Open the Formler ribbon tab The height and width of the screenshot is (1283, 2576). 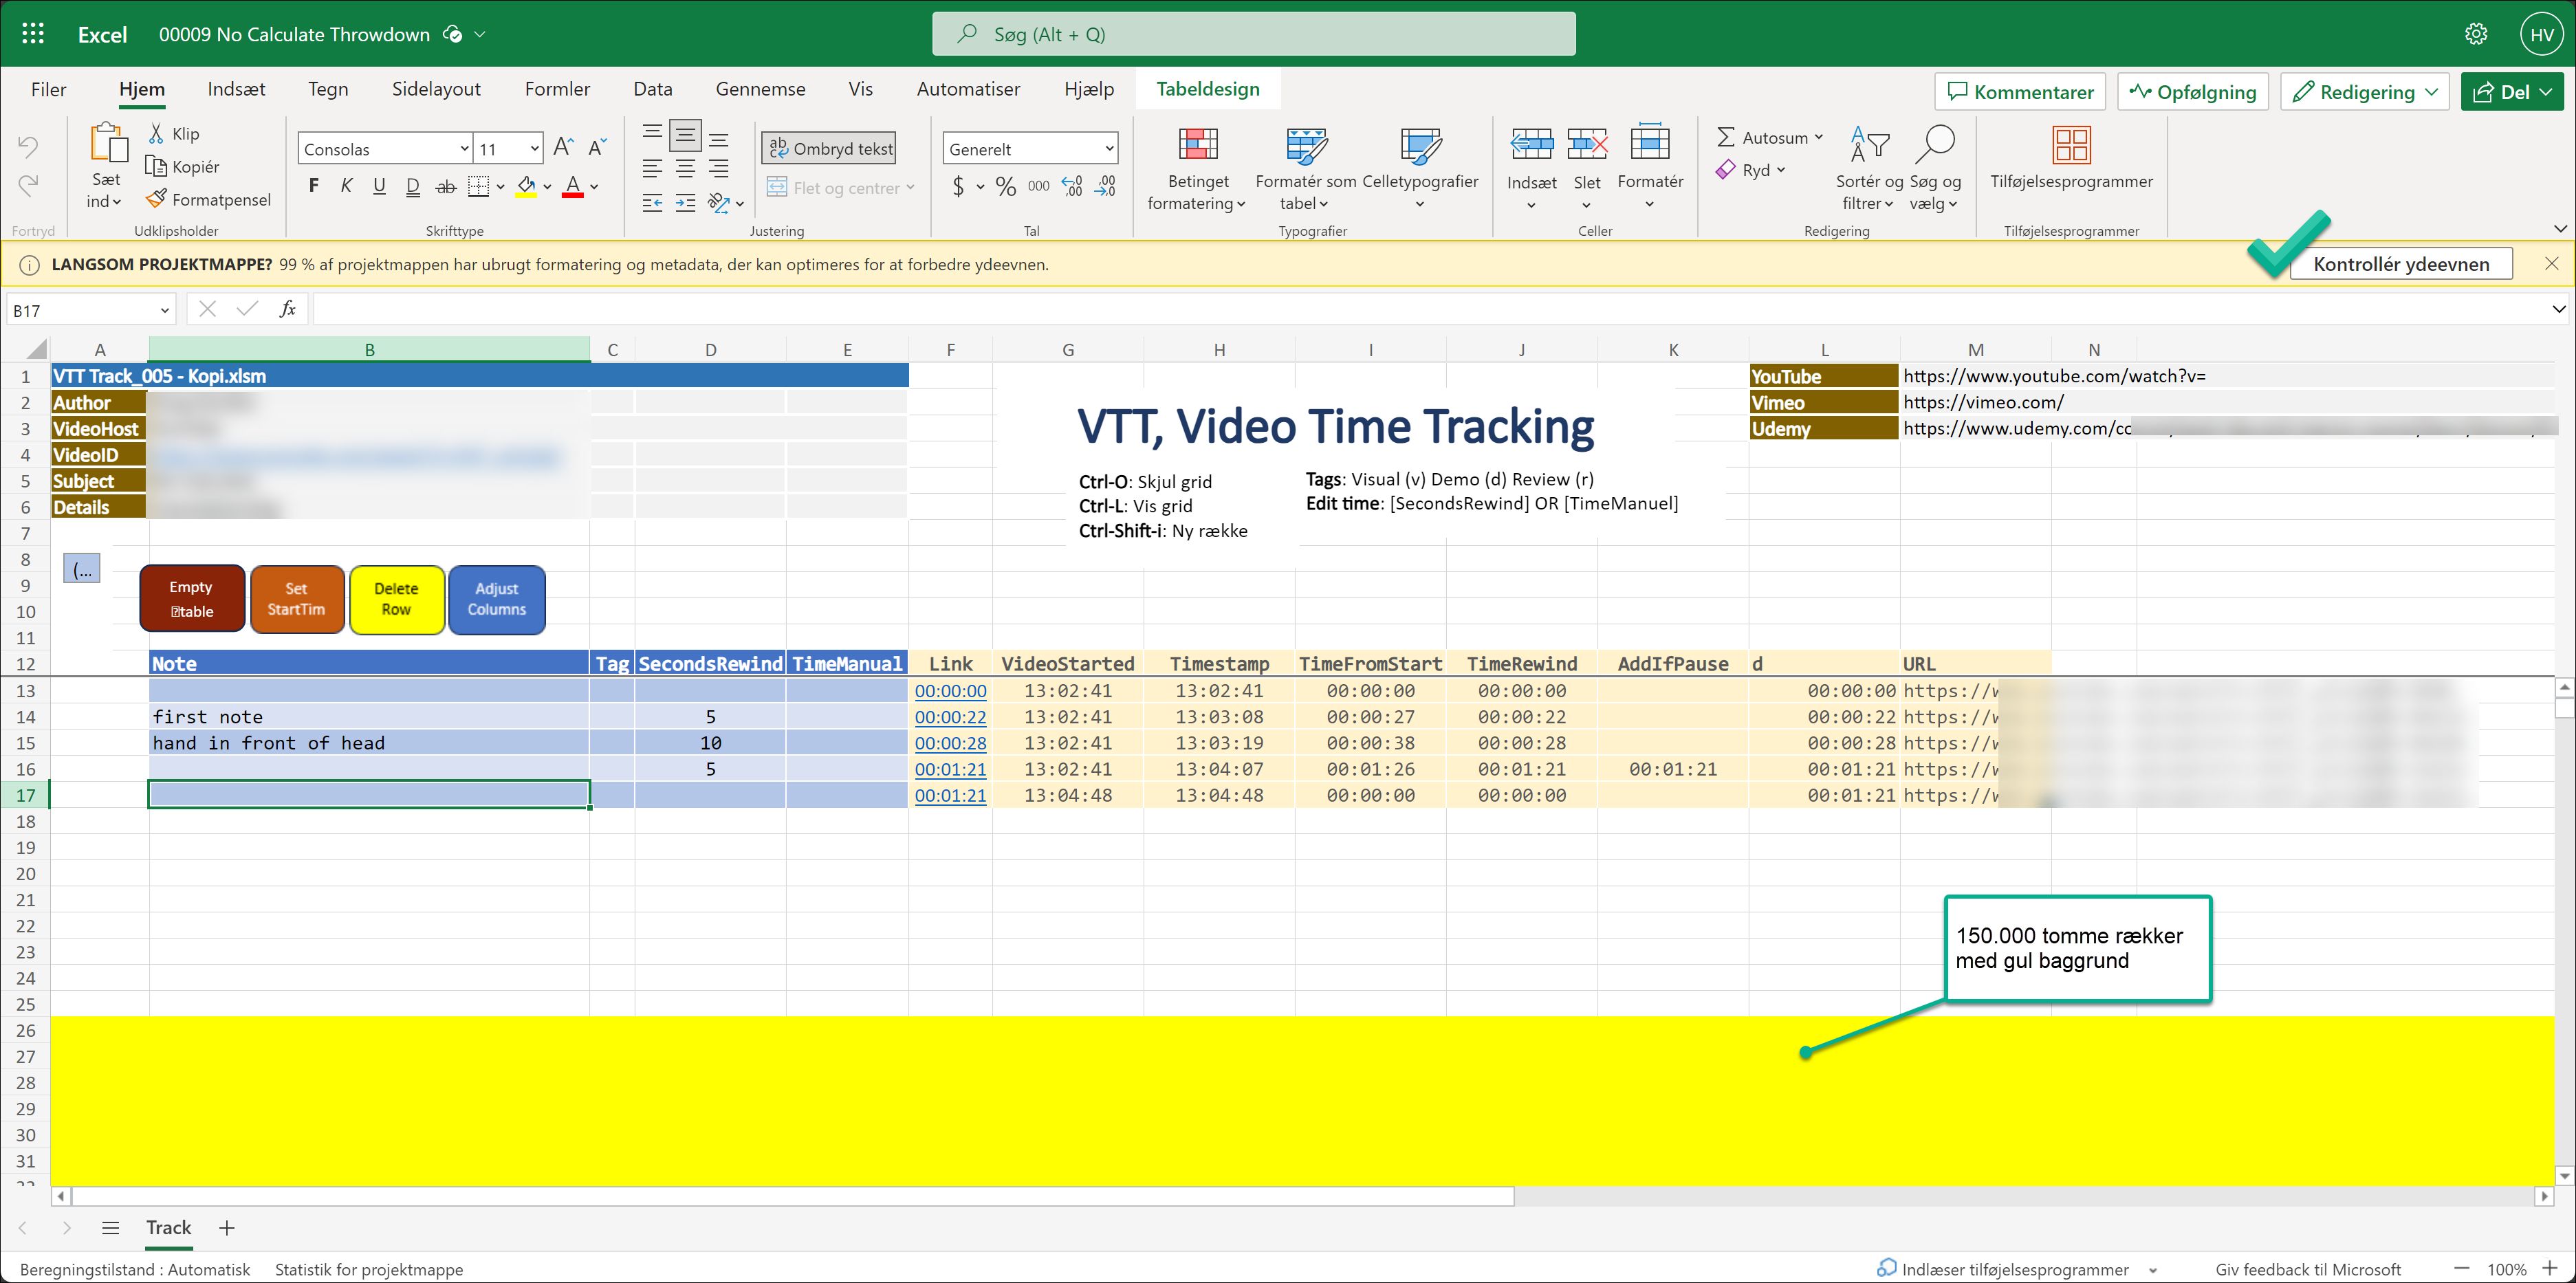[557, 89]
